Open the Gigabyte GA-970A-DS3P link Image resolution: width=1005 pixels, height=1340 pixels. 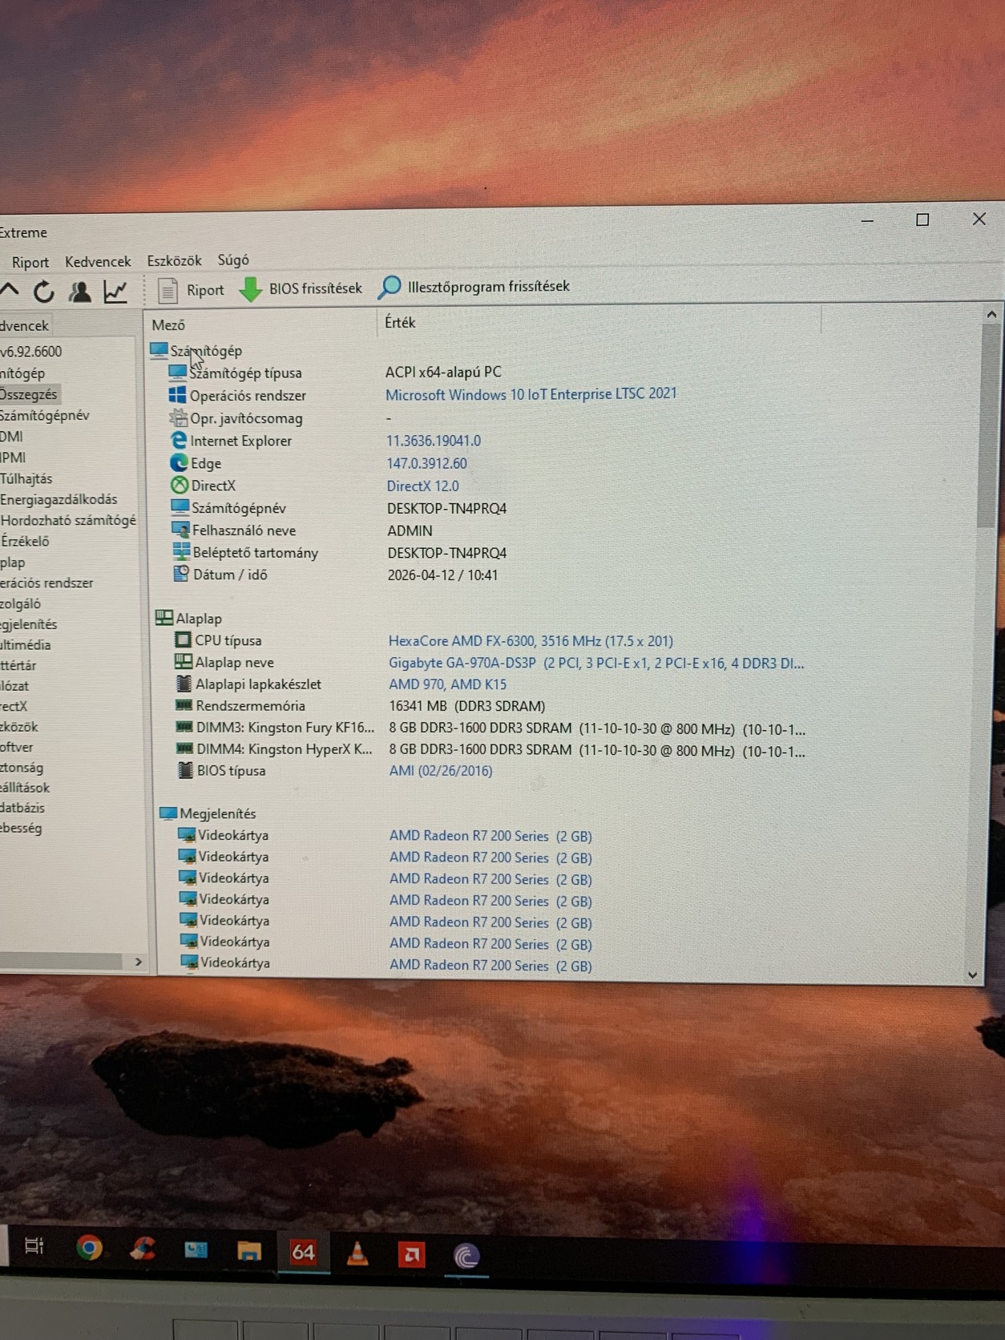point(596,664)
